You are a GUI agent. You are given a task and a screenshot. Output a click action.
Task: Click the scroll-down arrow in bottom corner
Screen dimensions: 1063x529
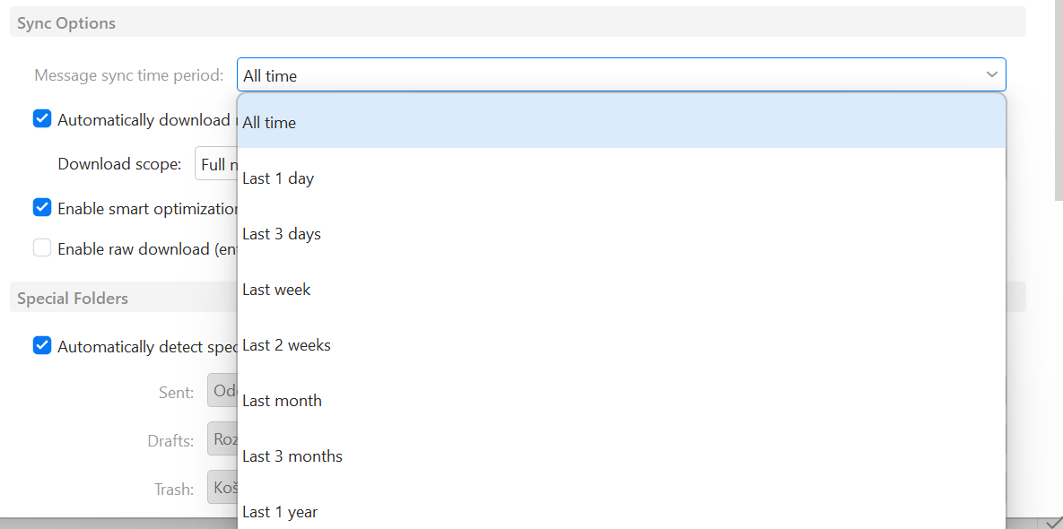point(1054,523)
